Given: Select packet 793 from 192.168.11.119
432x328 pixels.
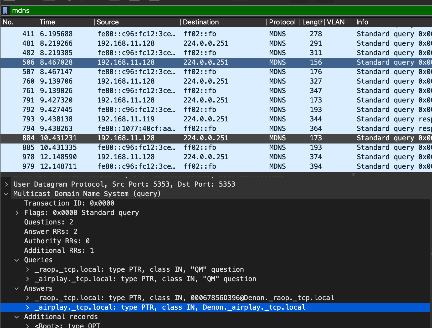Looking at the screenshot, I should tap(216, 119).
